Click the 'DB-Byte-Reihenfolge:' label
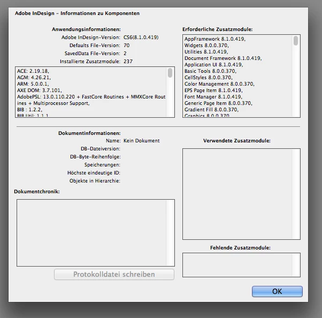322x318 pixels. coord(95,157)
